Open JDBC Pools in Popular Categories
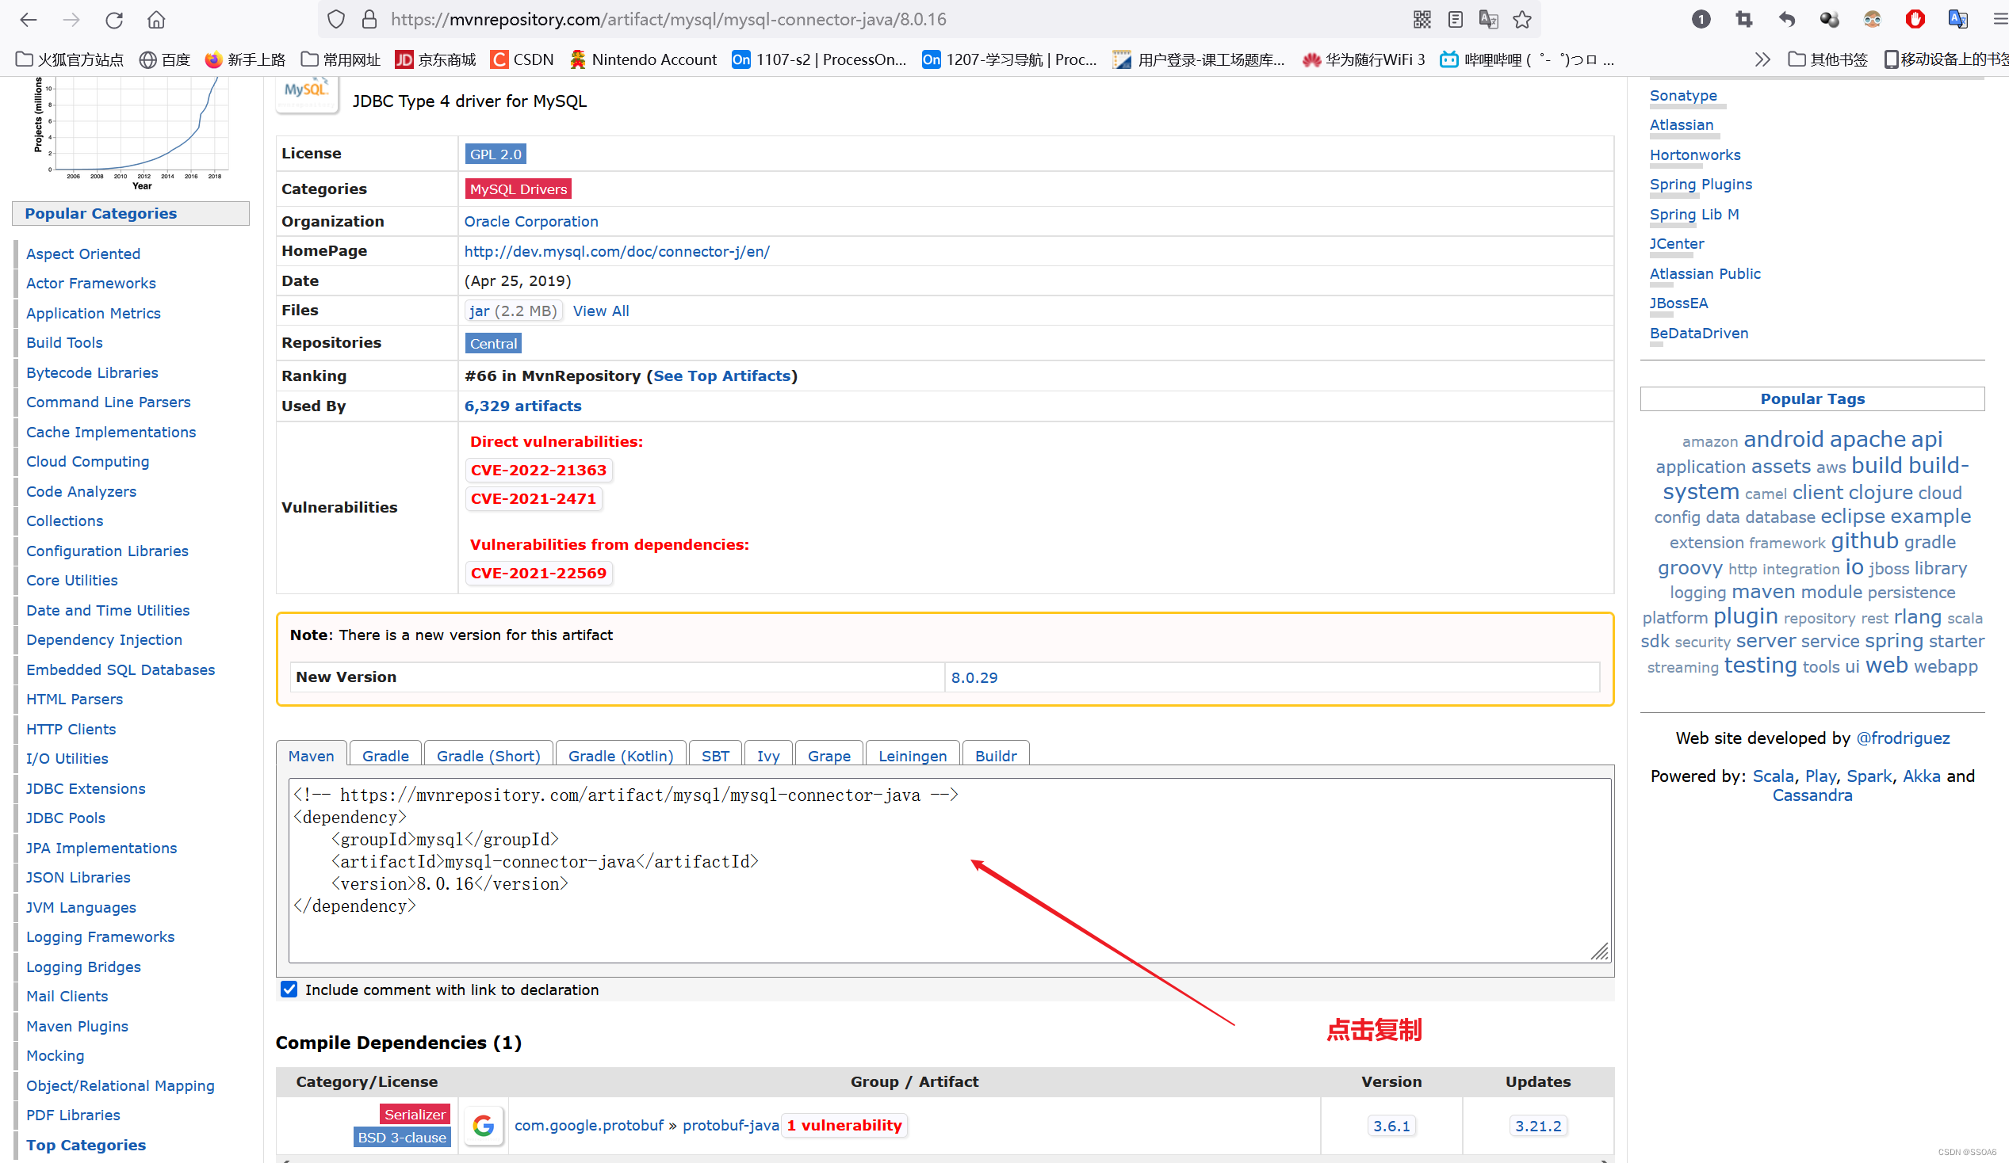 [65, 818]
